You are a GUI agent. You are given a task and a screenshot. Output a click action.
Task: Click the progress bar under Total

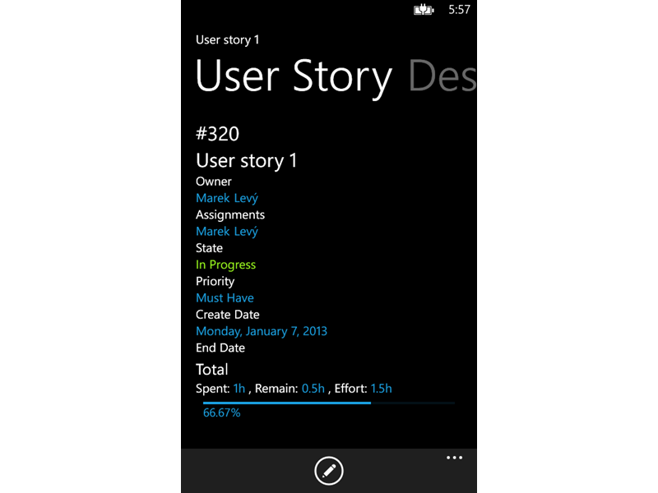(x=328, y=403)
